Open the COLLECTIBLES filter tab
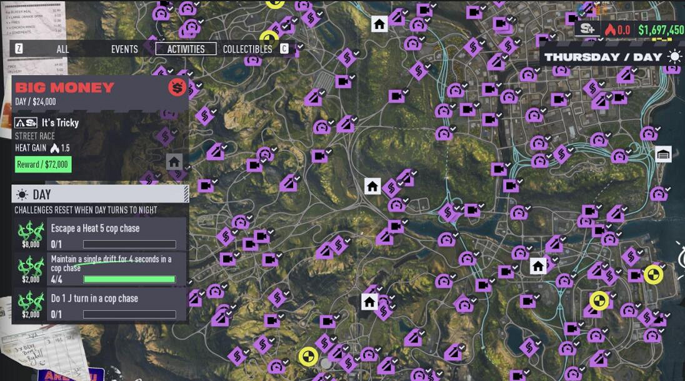The height and width of the screenshot is (381, 685). coord(247,49)
